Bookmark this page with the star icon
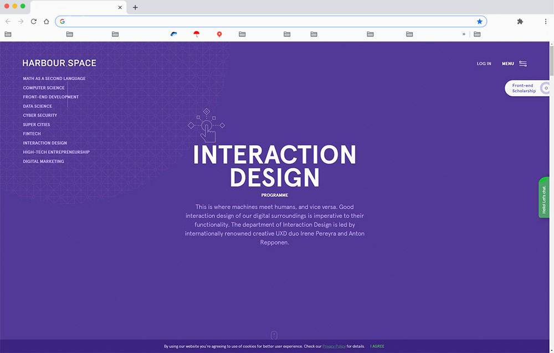 [479, 22]
